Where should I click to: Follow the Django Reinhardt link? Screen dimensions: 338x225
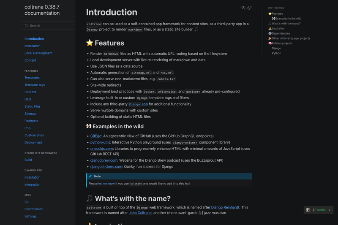(x=225, y=207)
